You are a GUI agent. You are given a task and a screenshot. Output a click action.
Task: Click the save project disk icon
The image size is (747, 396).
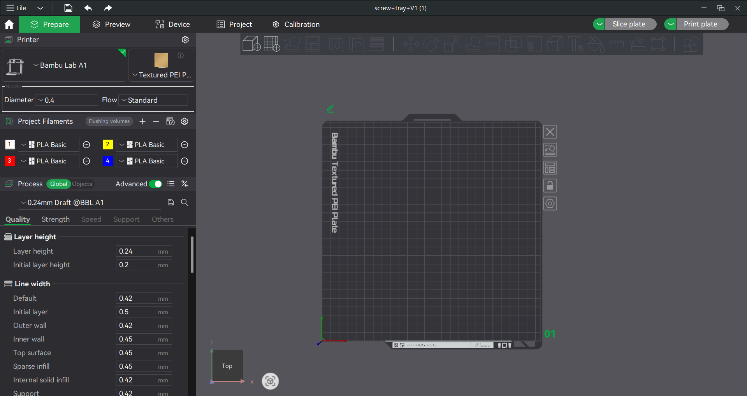pyautogui.click(x=68, y=8)
